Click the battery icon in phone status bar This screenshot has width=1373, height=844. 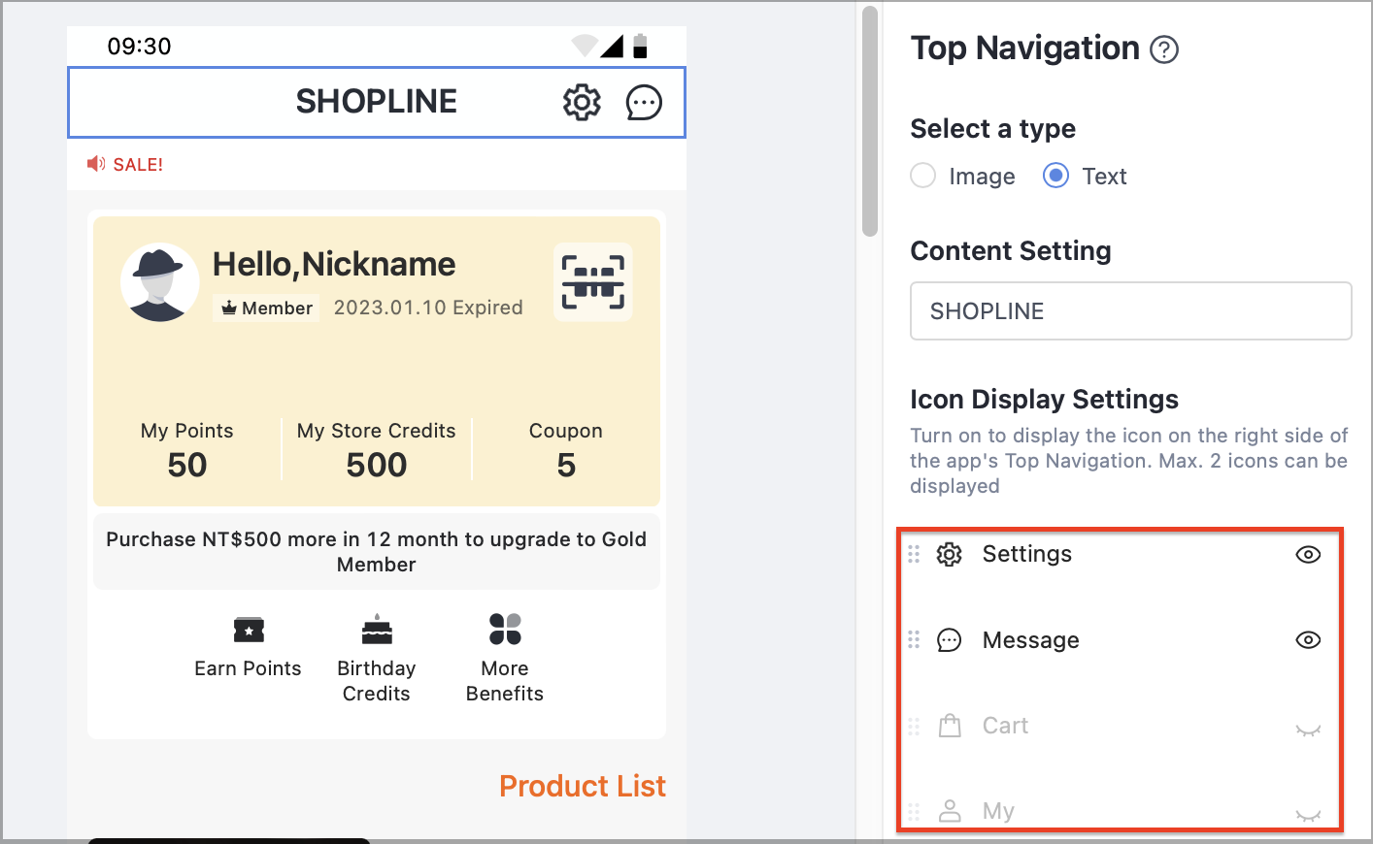640,46
